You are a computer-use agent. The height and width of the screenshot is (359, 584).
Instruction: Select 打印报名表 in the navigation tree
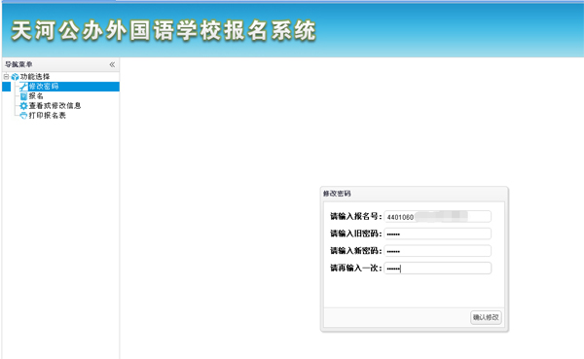coord(48,116)
